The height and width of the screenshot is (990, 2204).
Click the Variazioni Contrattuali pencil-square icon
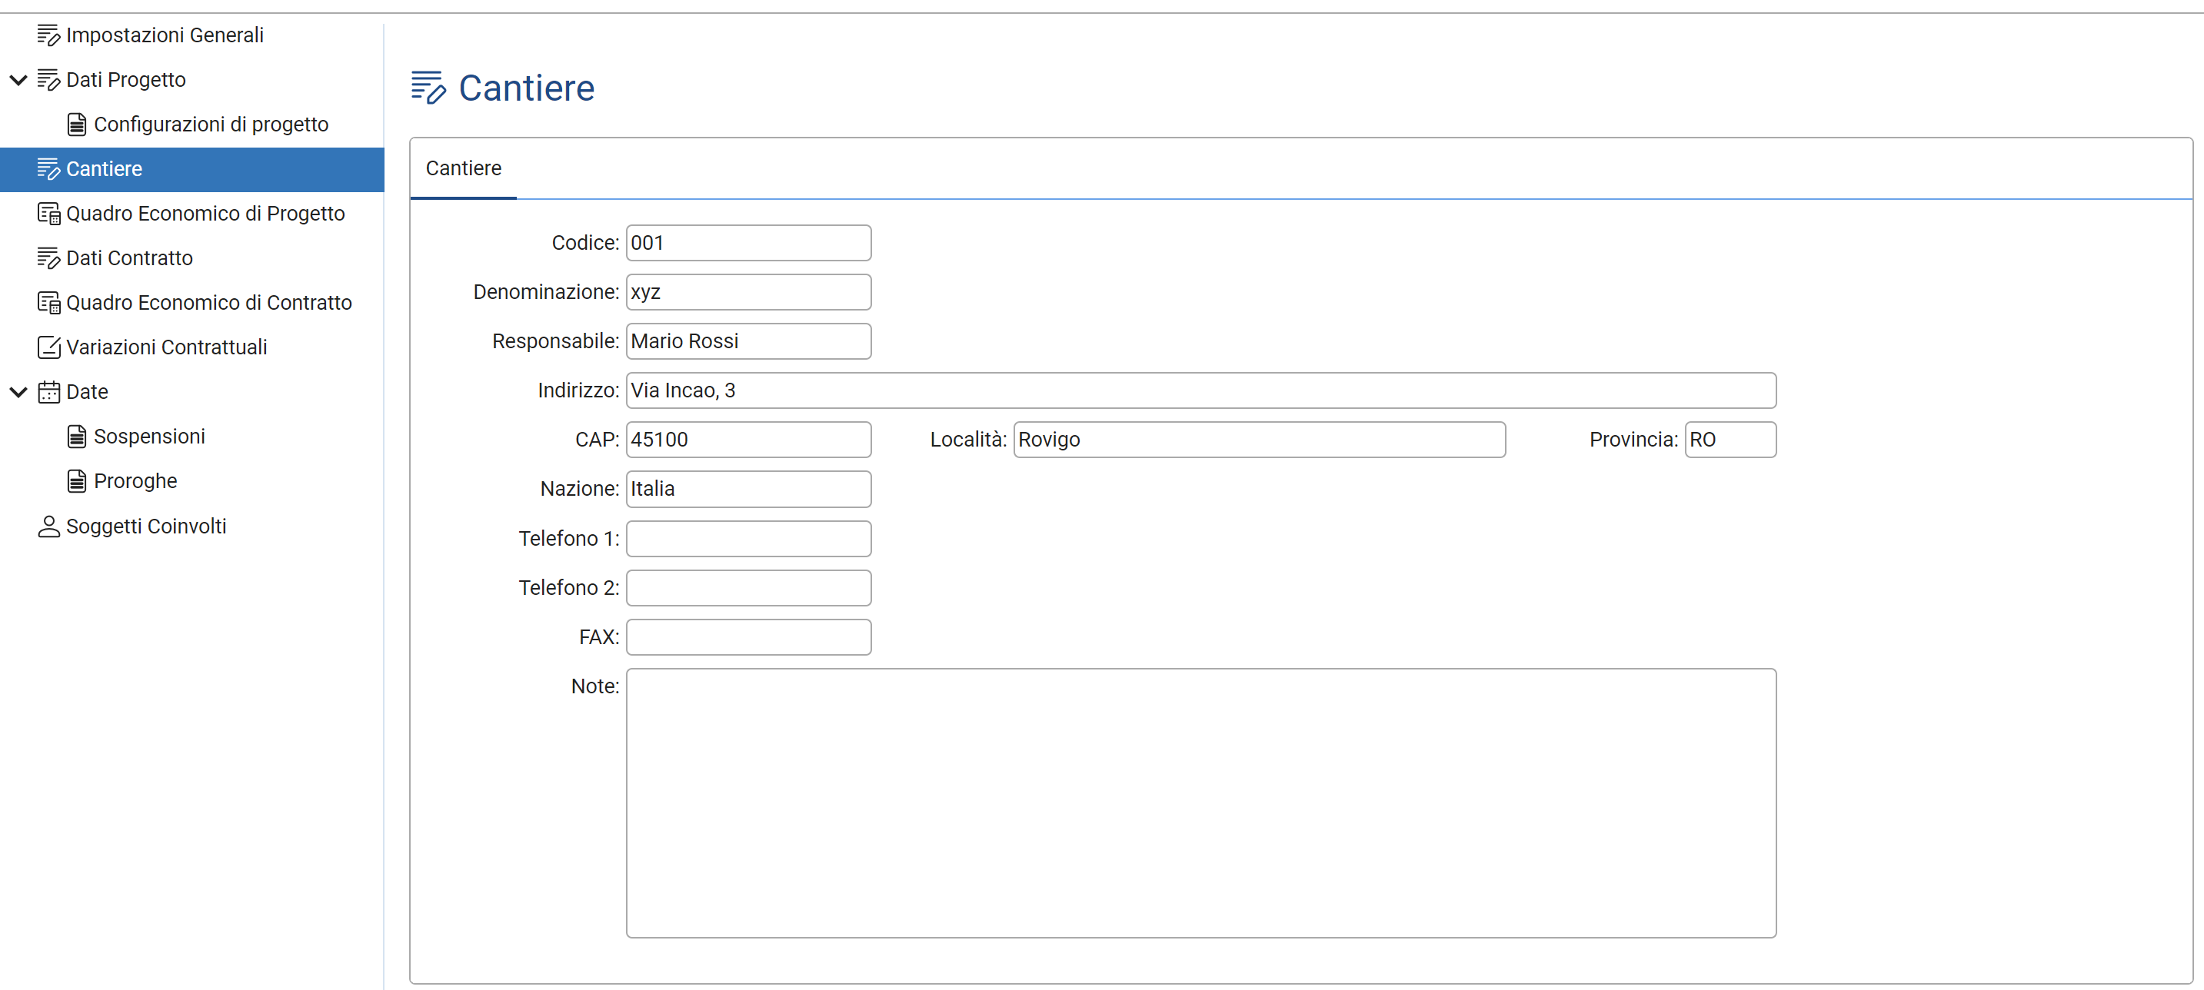[48, 347]
